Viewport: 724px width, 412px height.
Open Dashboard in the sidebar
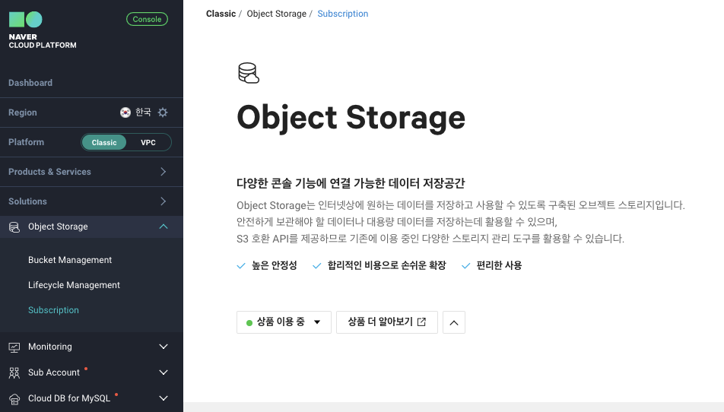click(x=30, y=83)
